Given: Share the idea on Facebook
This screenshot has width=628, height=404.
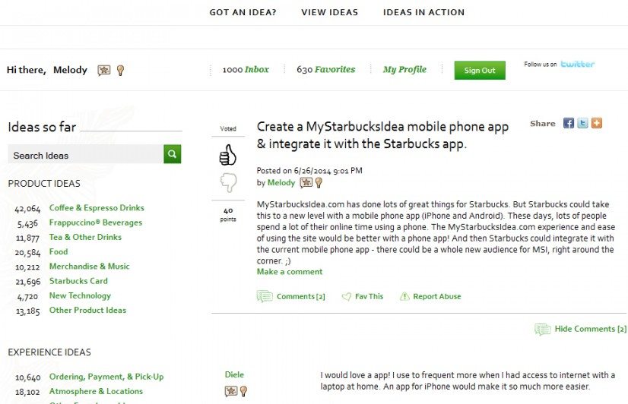Looking at the screenshot, I should [x=569, y=123].
